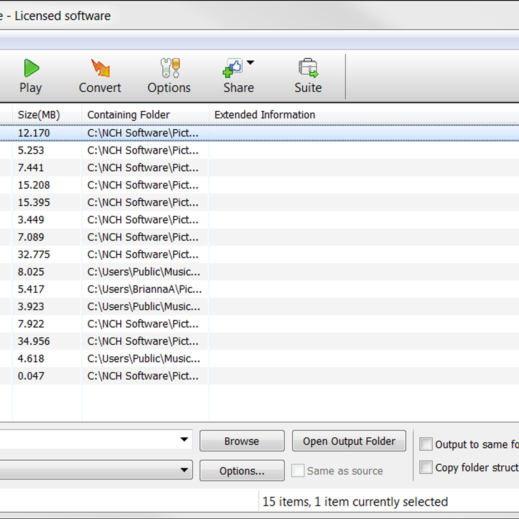519x519 pixels.
Task: Toggle Copy folder structure checkbox
Action: coord(426,467)
